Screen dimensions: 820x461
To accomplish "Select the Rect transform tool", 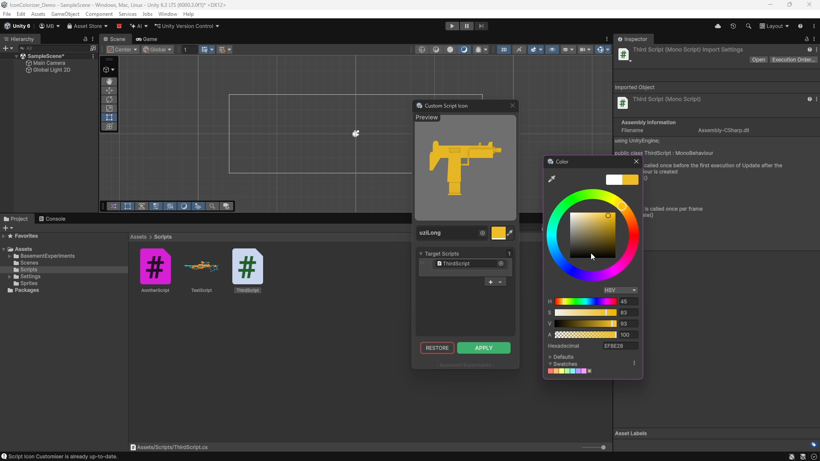I will tap(109, 117).
